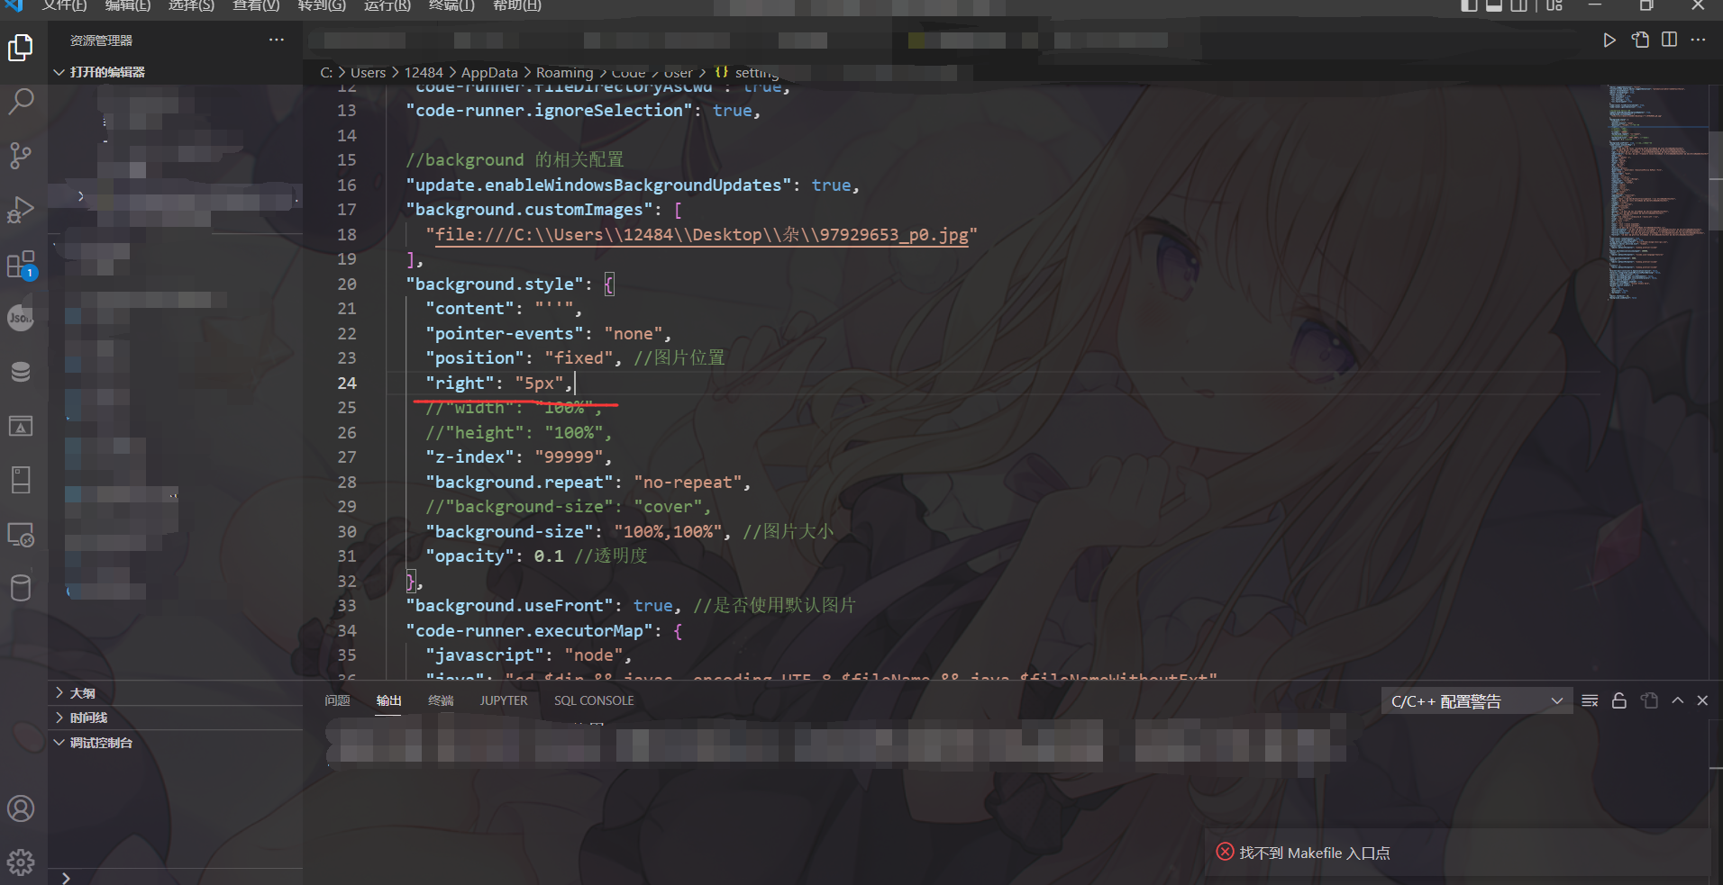Open the JSON extension icon in activity bar

[x=21, y=318]
